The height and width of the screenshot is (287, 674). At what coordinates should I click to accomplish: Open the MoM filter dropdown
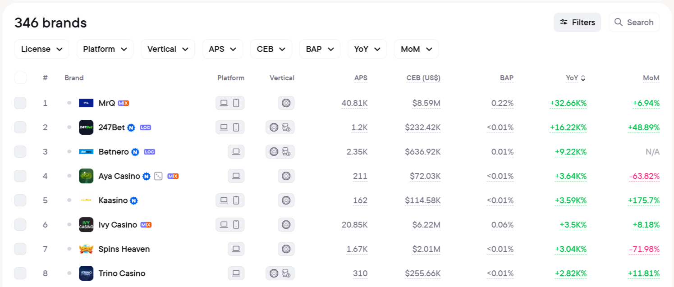pos(416,49)
